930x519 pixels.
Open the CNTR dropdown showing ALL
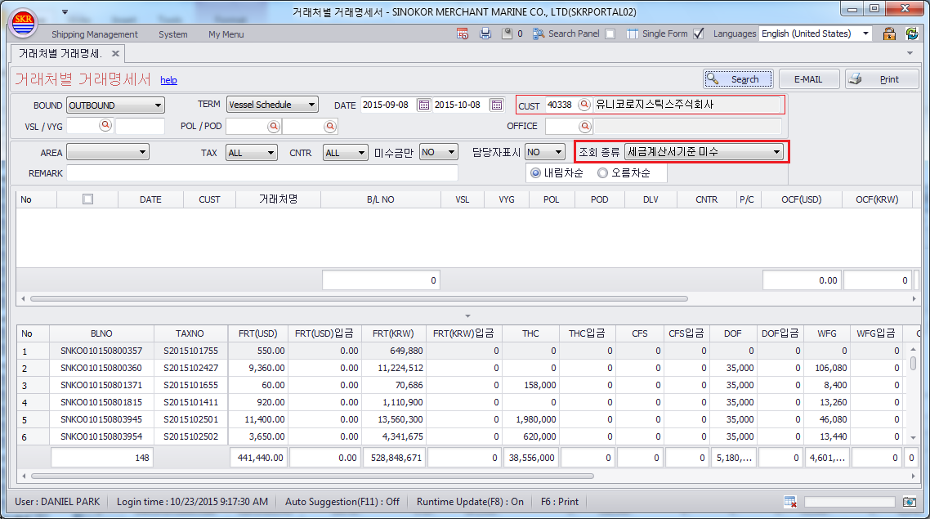coord(346,153)
